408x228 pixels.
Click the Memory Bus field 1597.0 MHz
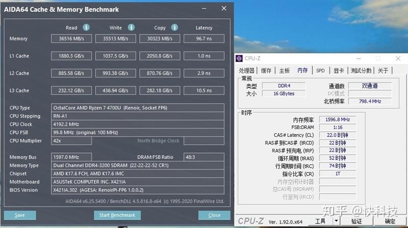(x=71, y=157)
